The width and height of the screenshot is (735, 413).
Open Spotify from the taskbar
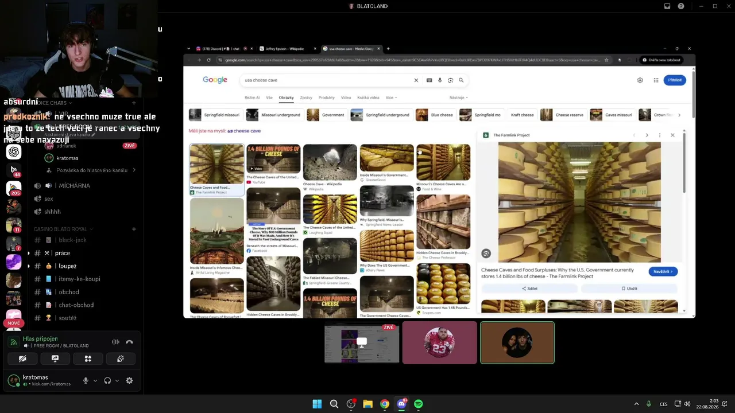[x=419, y=404]
